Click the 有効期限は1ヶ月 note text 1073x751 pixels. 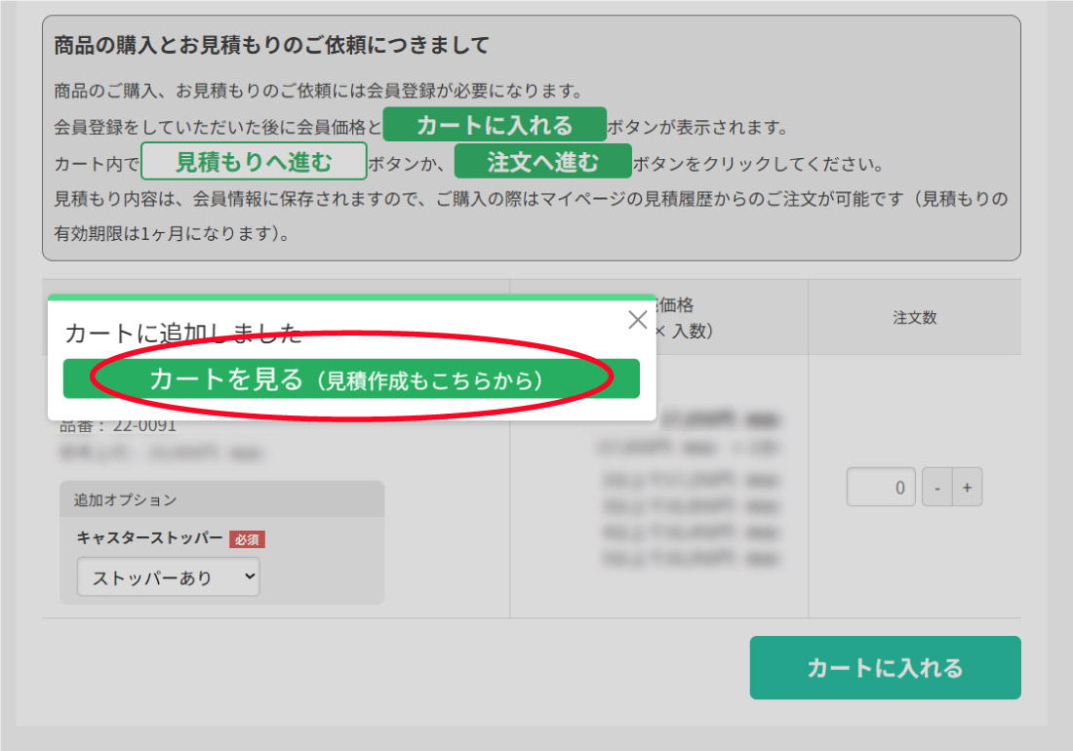171,234
